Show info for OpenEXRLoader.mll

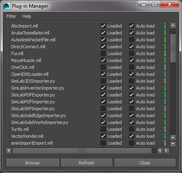click(165, 74)
